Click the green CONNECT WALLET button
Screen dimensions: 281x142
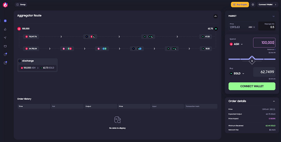coord(252,86)
